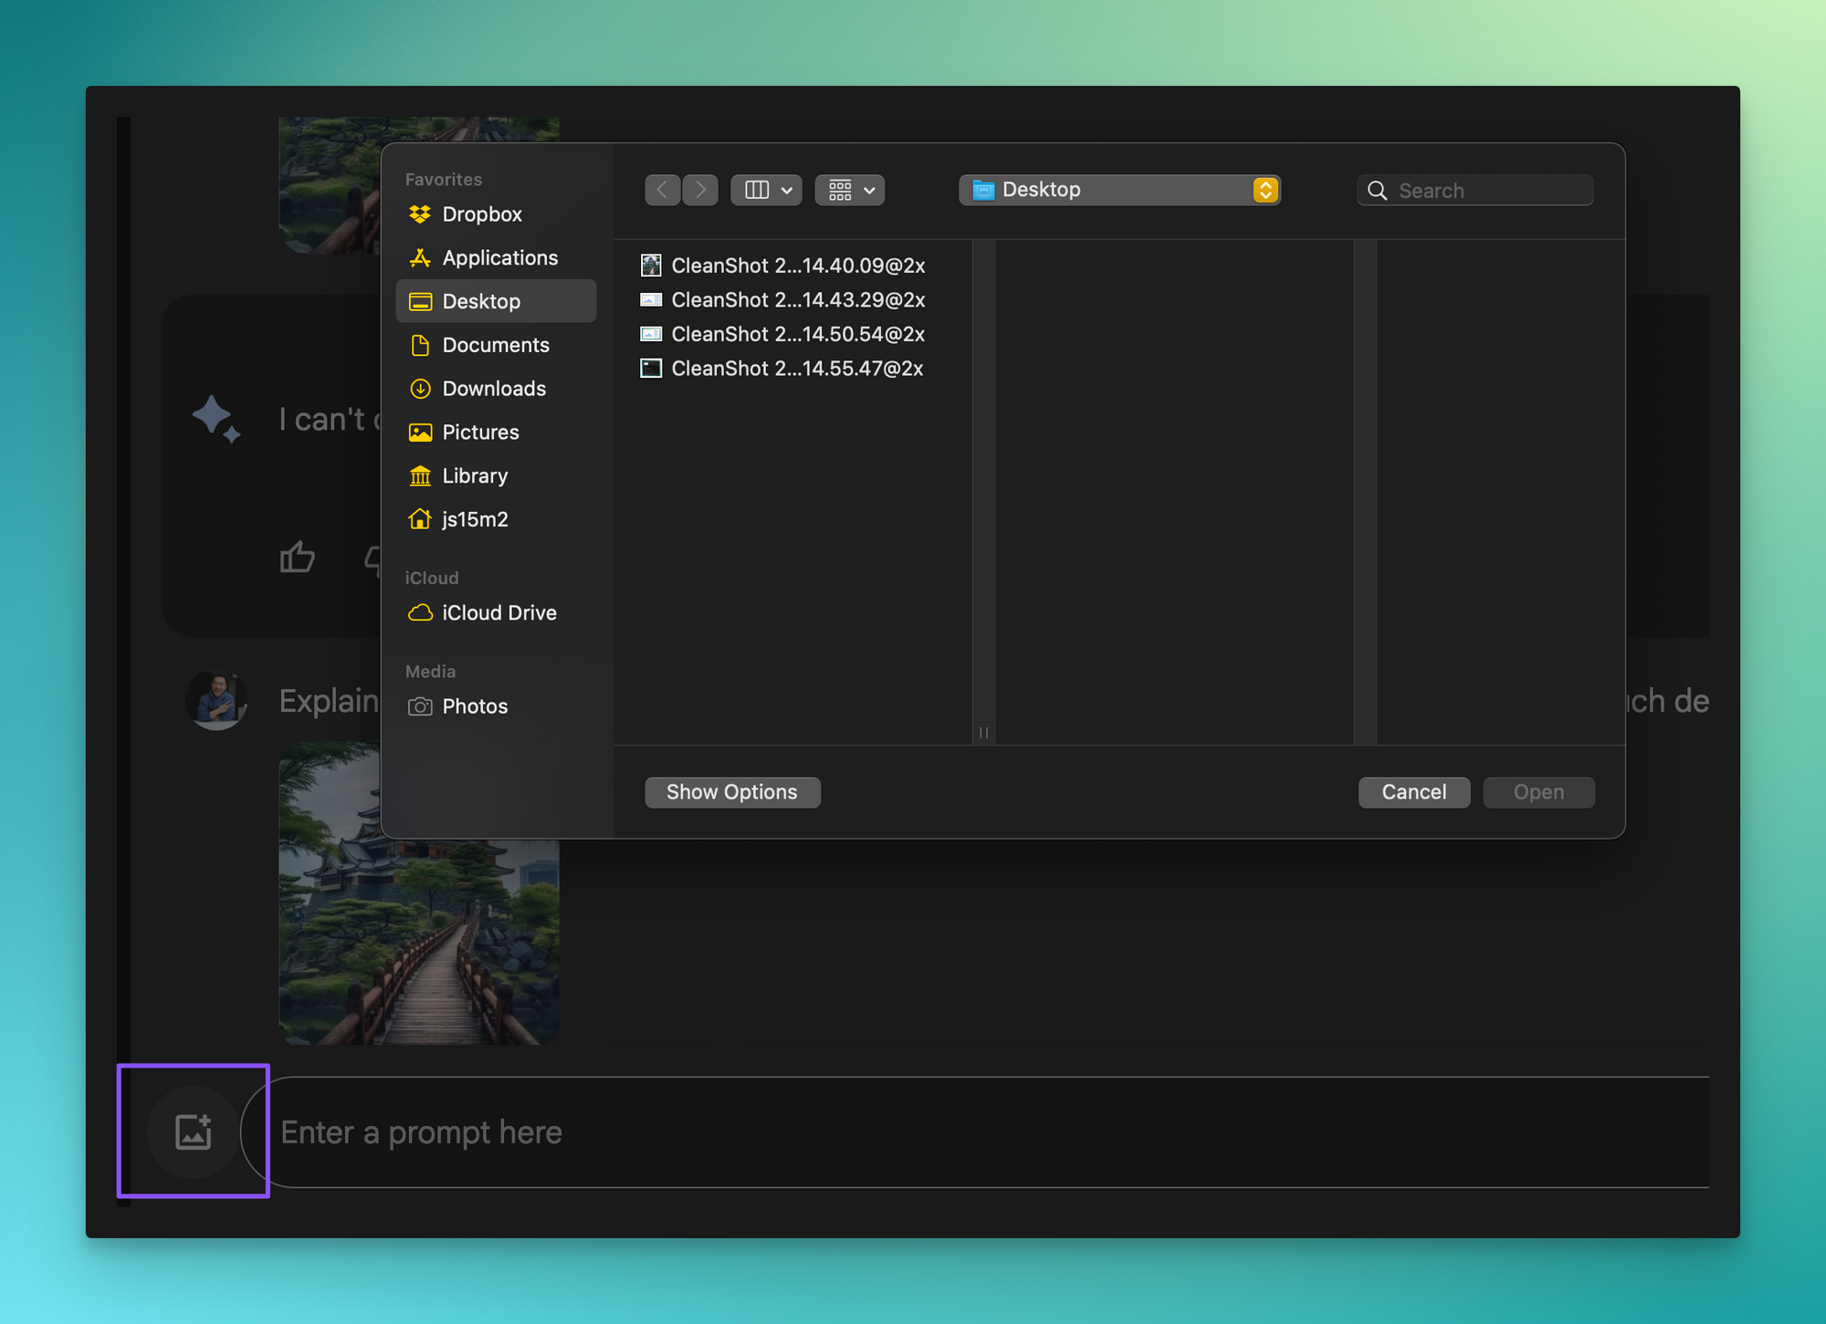Open Dropbox in the sidebar
Image resolution: width=1826 pixels, height=1324 pixels.
coord(481,214)
